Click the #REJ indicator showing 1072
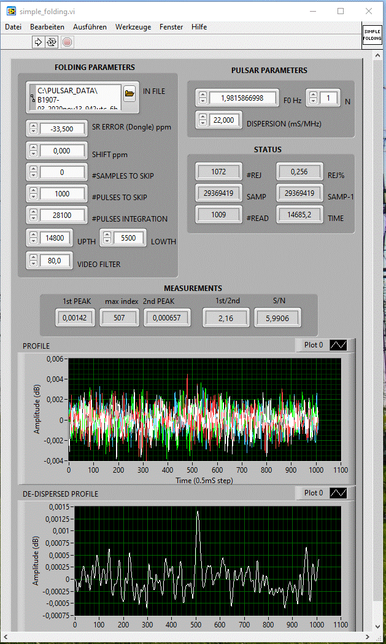 tap(218, 172)
